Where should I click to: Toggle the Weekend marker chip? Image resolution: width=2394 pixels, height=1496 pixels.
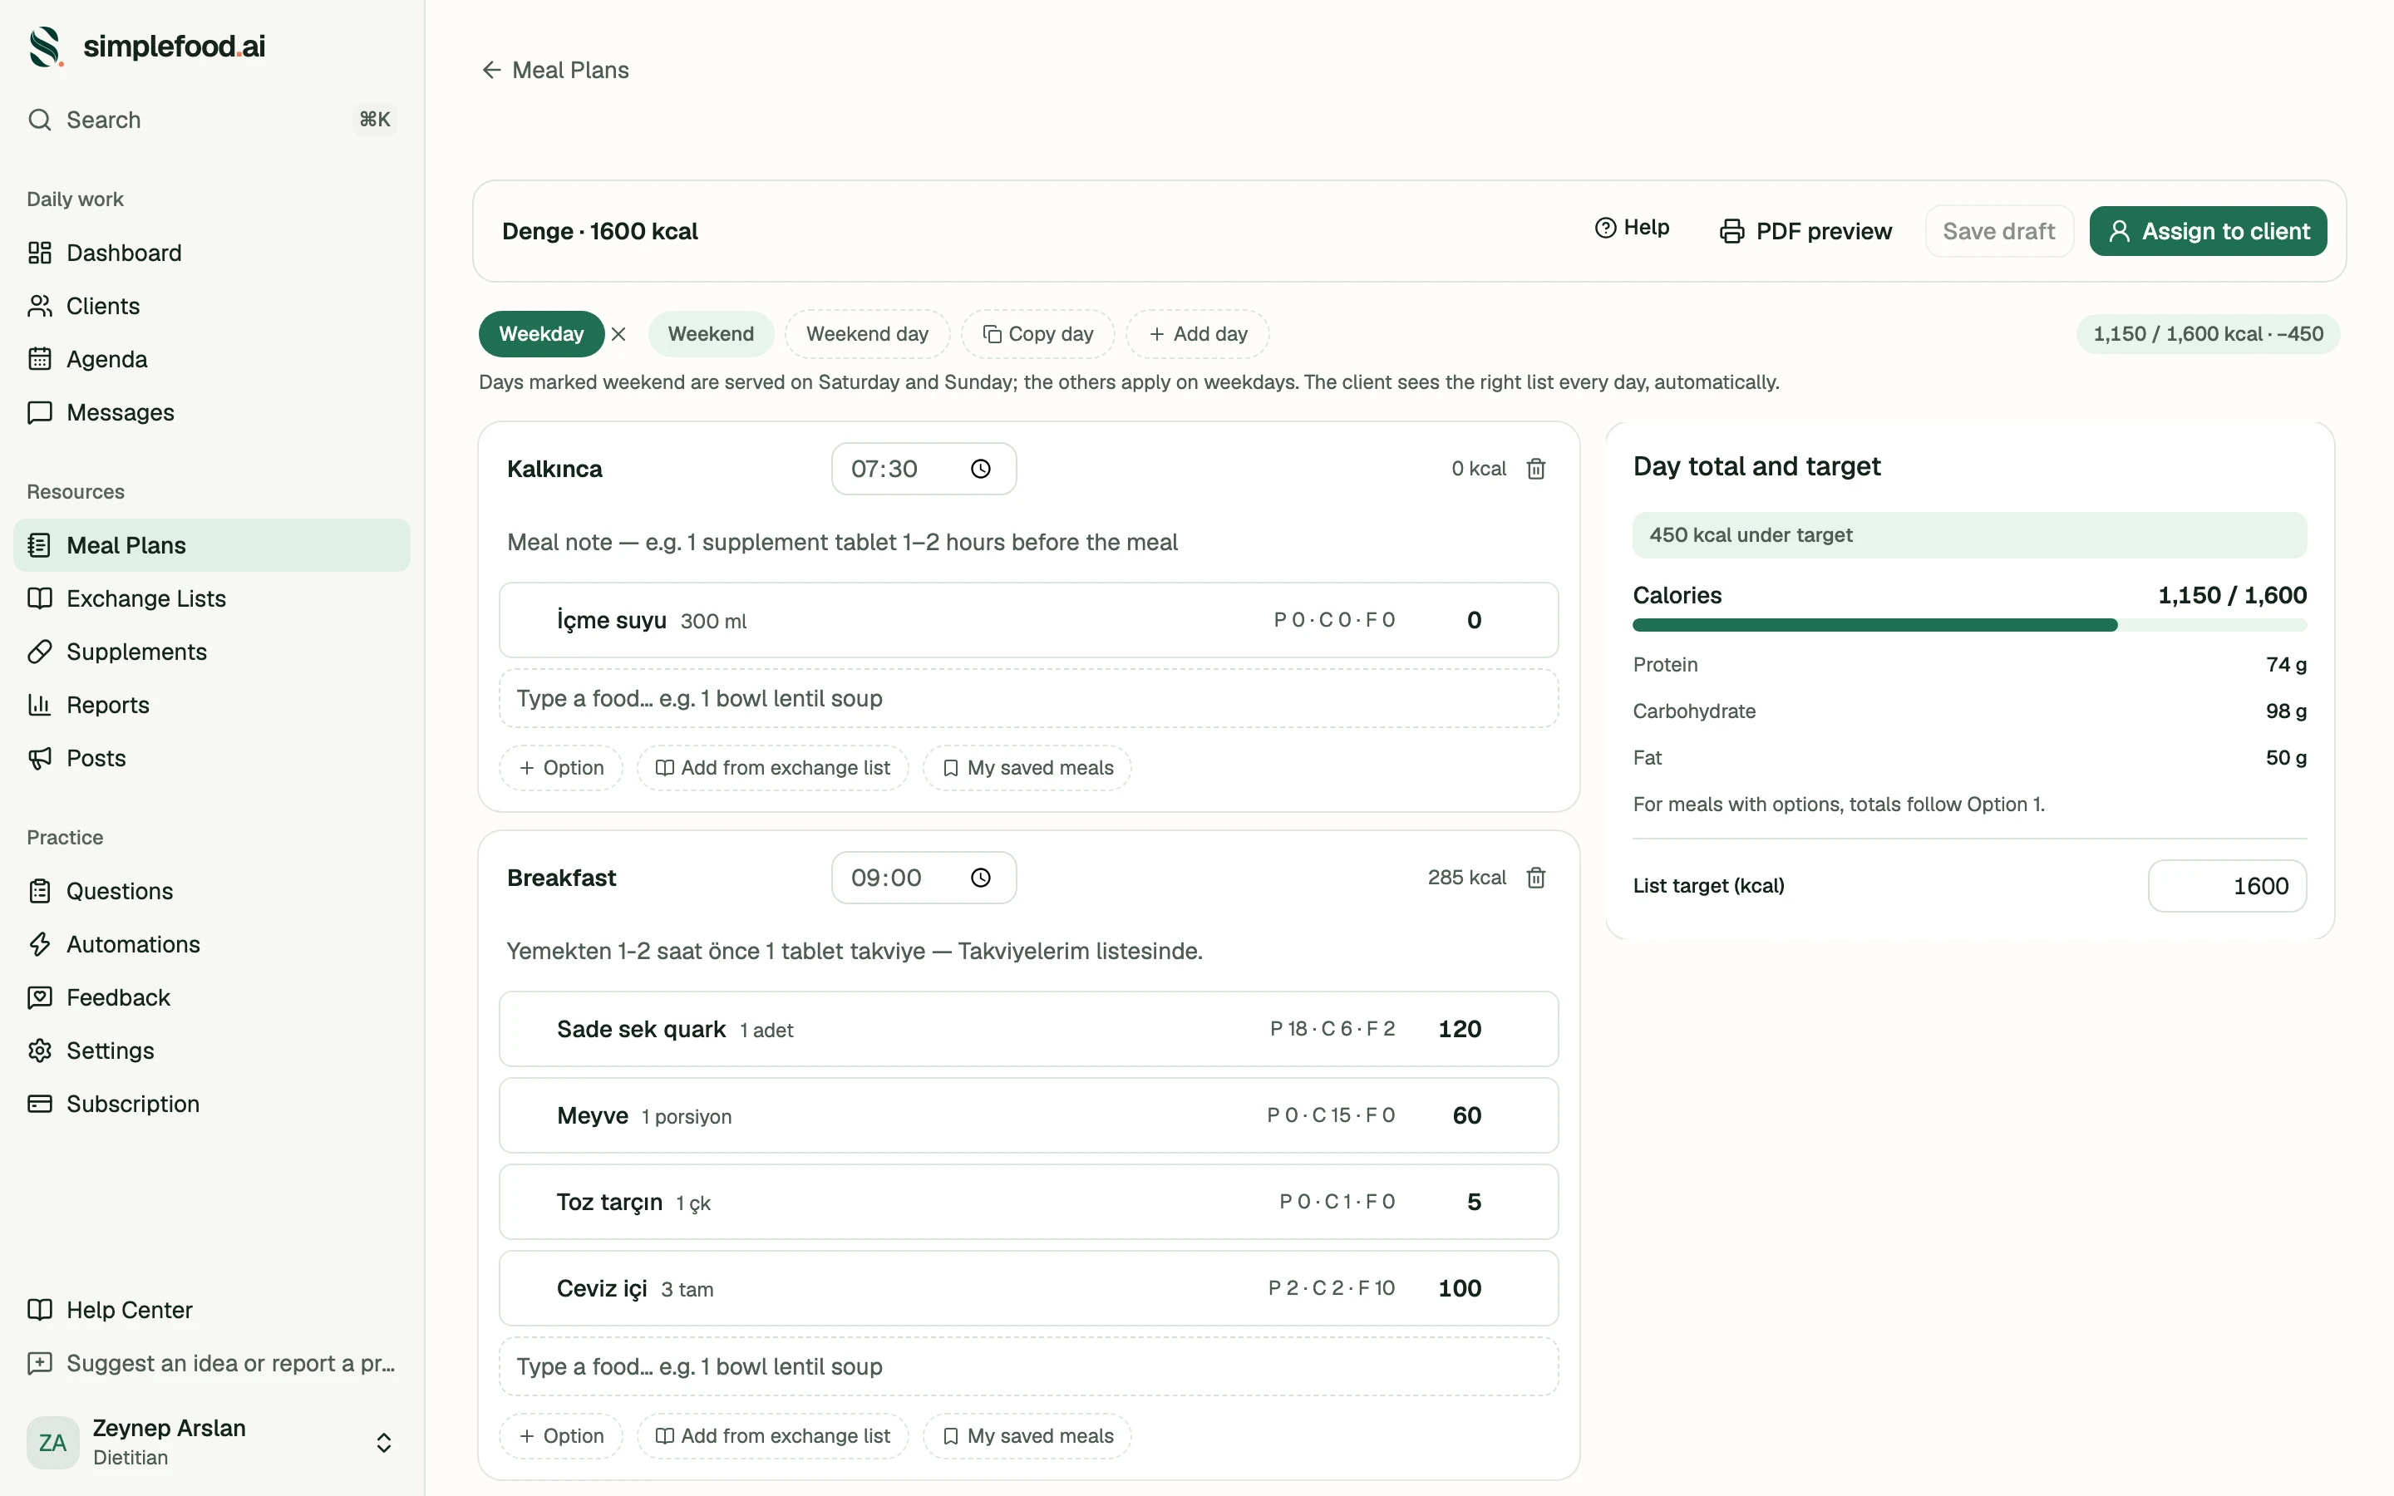click(x=710, y=334)
